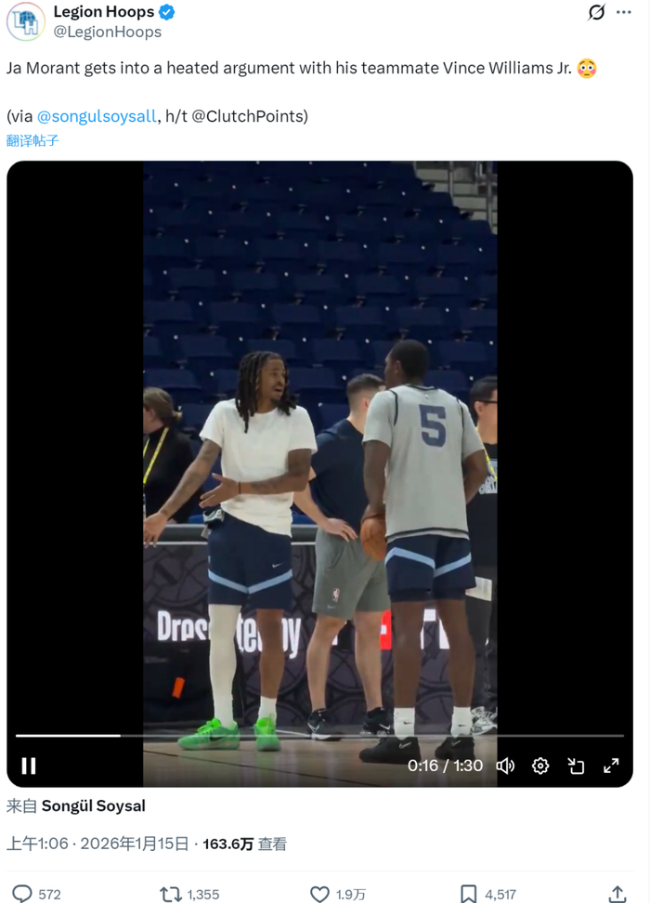The image size is (650, 903).
Task: Repost using the retweet icon
Action: [171, 894]
